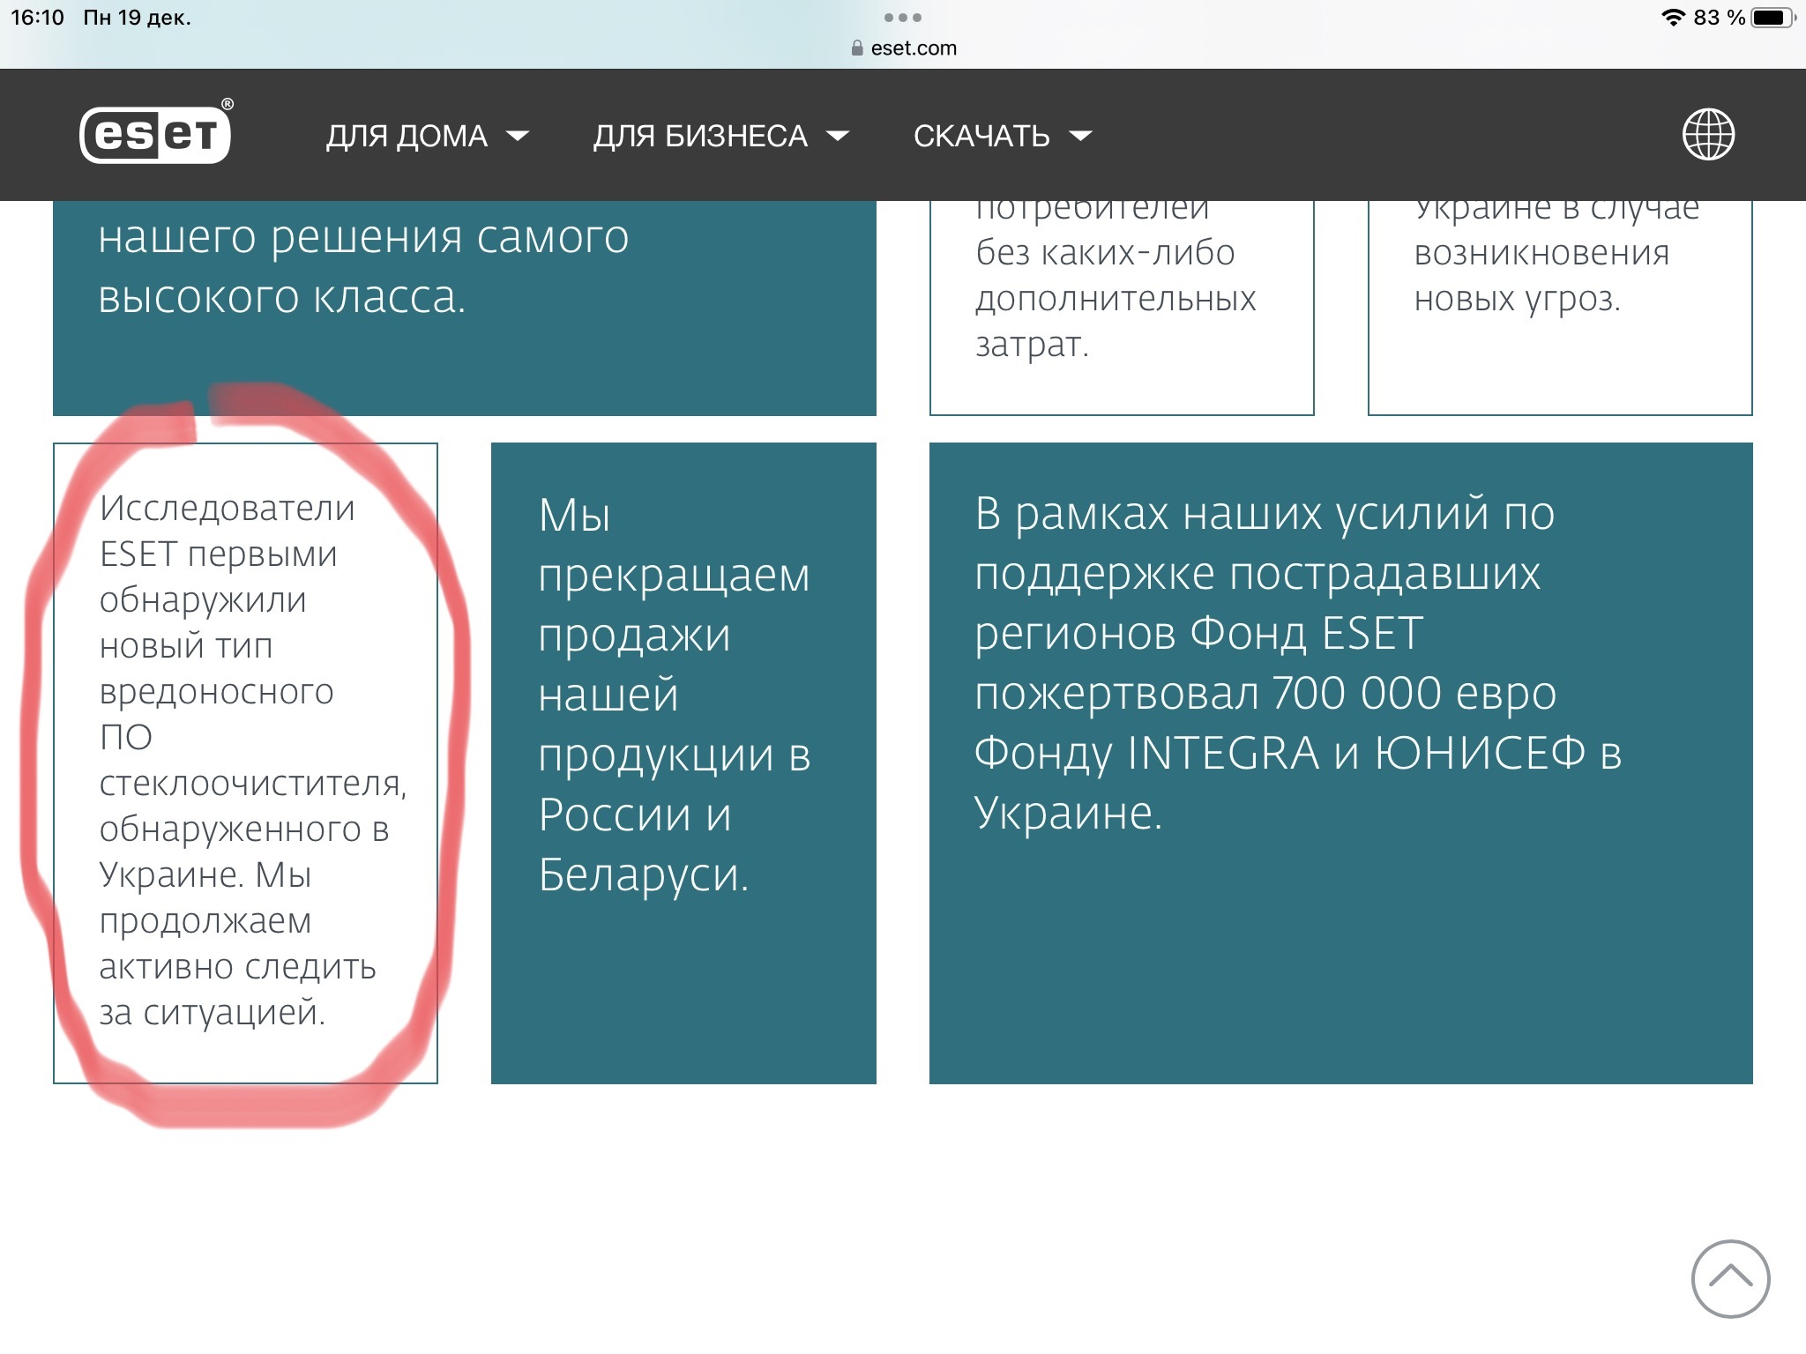The image size is (1806, 1354).
Task: Select the 'нашего решения самого высокого класса' card
Action: tap(465, 308)
